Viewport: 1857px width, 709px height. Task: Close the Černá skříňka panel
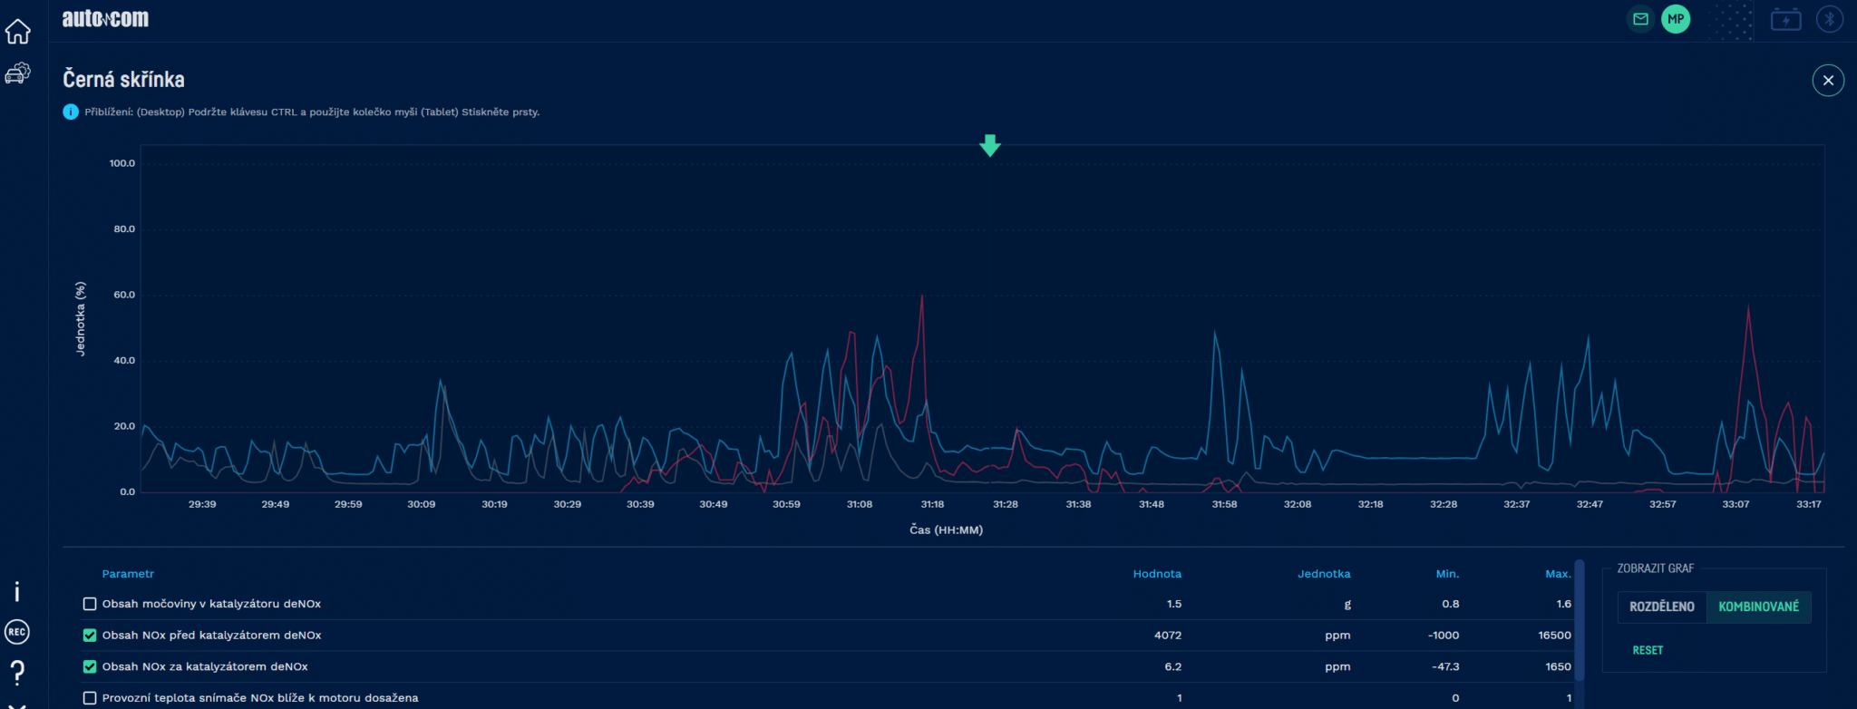(1828, 81)
